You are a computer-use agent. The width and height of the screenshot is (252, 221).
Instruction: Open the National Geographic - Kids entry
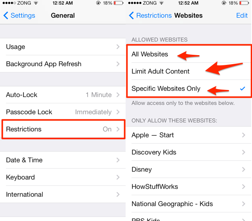189,204
